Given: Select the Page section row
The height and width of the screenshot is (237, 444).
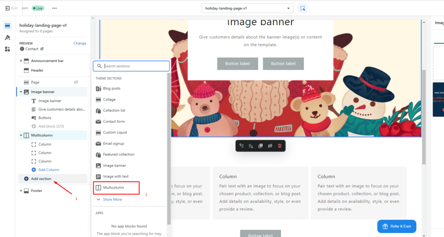Looking at the screenshot, I should tap(52, 82).
